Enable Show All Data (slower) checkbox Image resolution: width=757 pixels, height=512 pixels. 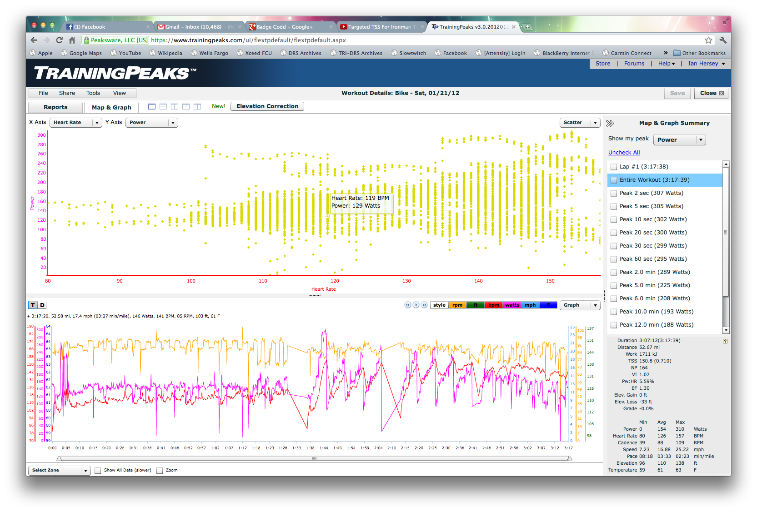pos(98,471)
